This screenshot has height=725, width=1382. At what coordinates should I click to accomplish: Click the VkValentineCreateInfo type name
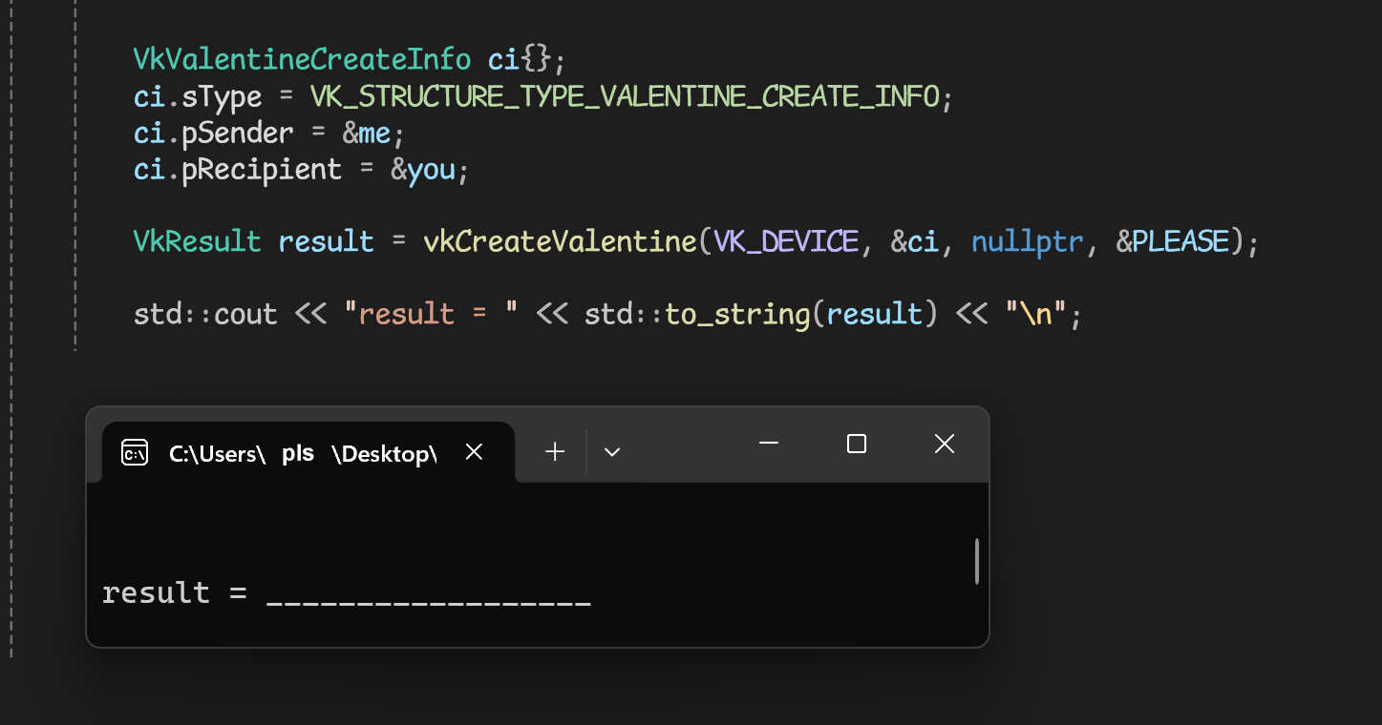coord(302,59)
